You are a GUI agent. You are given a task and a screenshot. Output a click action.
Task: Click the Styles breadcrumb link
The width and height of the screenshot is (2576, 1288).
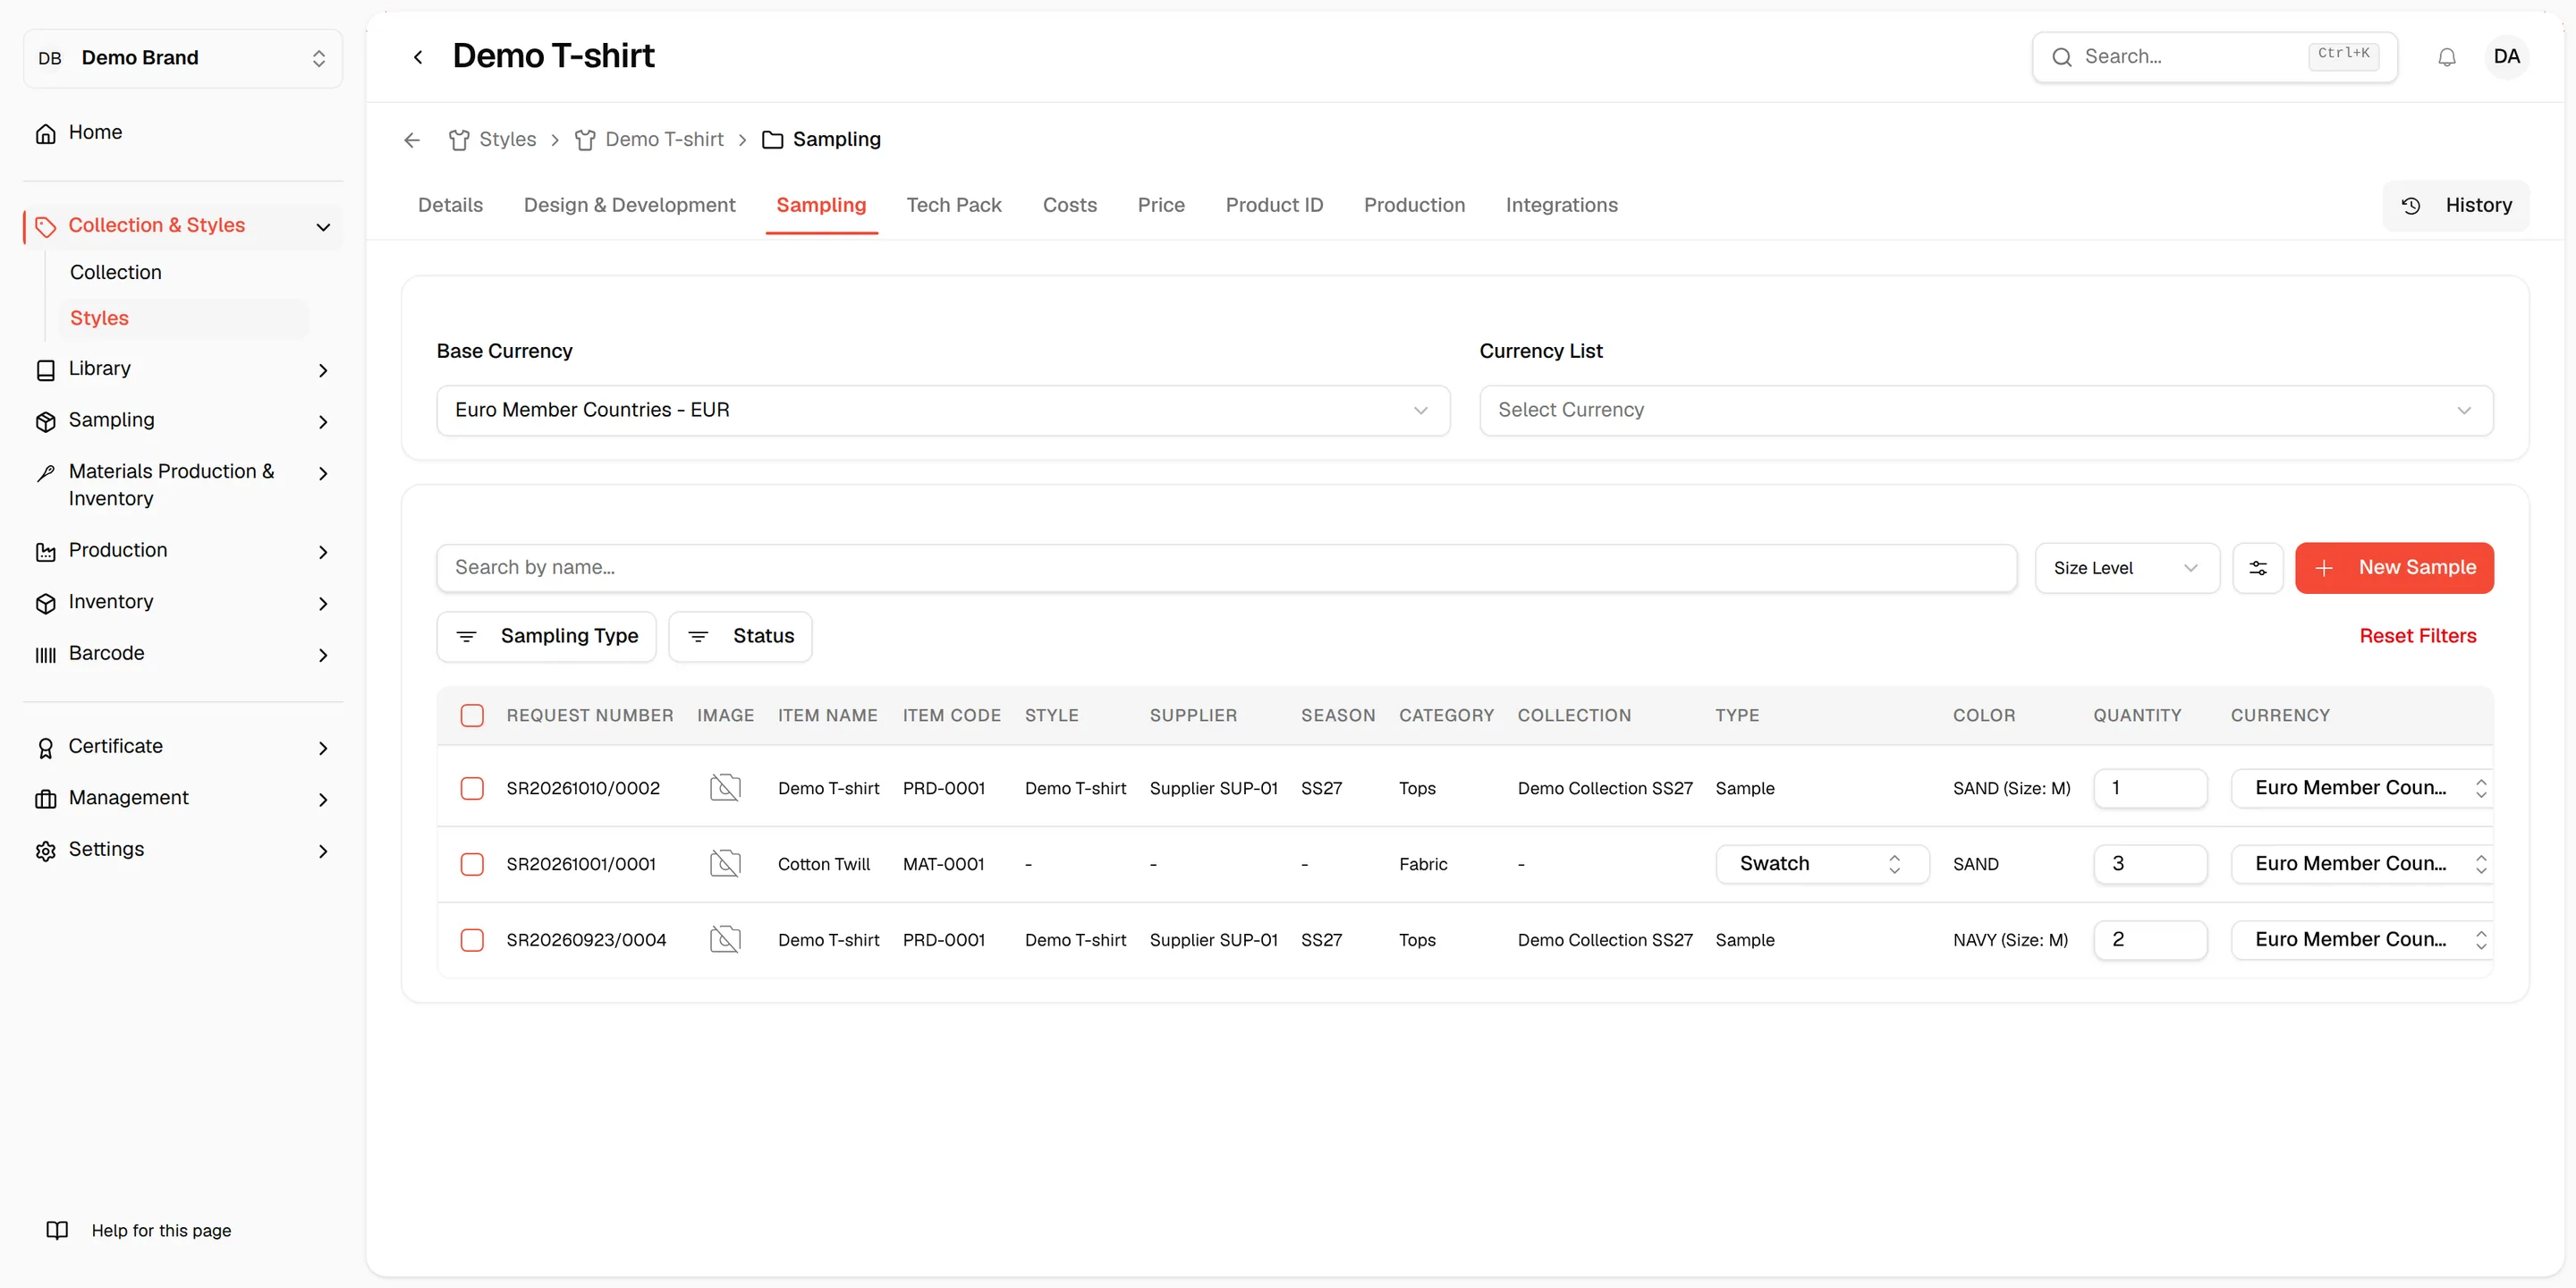coord(507,140)
